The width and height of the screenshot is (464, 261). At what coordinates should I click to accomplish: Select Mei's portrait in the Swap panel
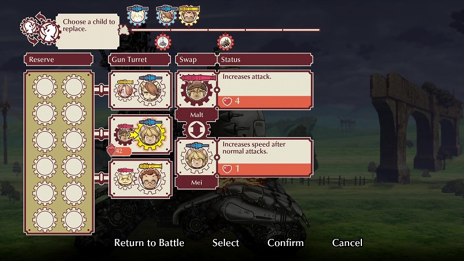[x=197, y=158]
